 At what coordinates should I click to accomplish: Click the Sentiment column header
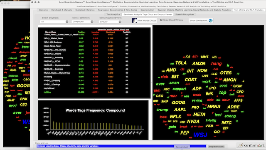111,32
